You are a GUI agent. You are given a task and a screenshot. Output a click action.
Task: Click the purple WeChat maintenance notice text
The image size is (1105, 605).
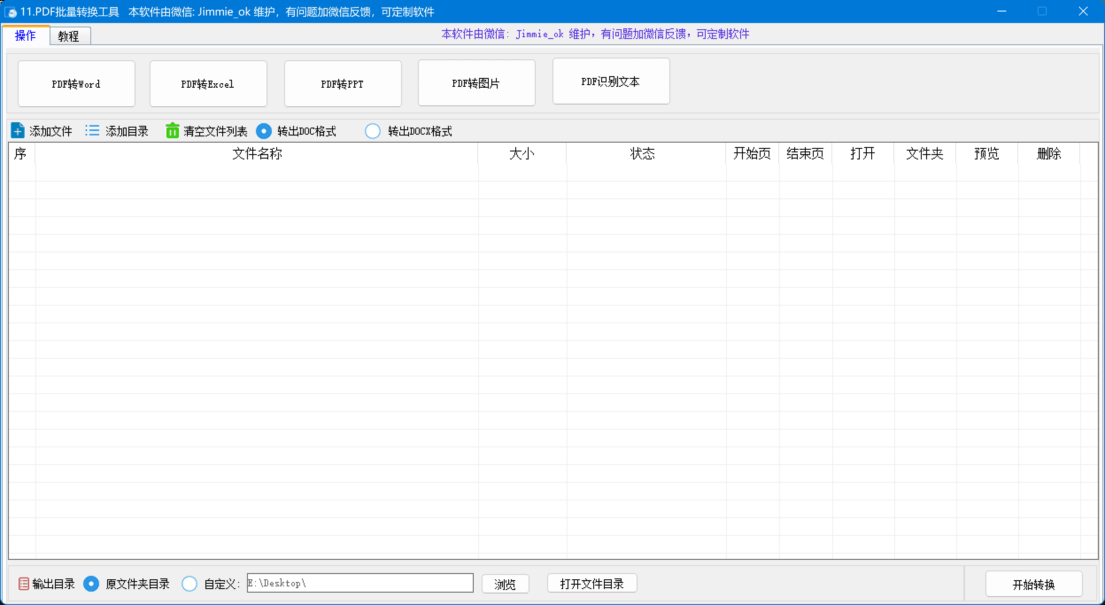[x=595, y=34]
